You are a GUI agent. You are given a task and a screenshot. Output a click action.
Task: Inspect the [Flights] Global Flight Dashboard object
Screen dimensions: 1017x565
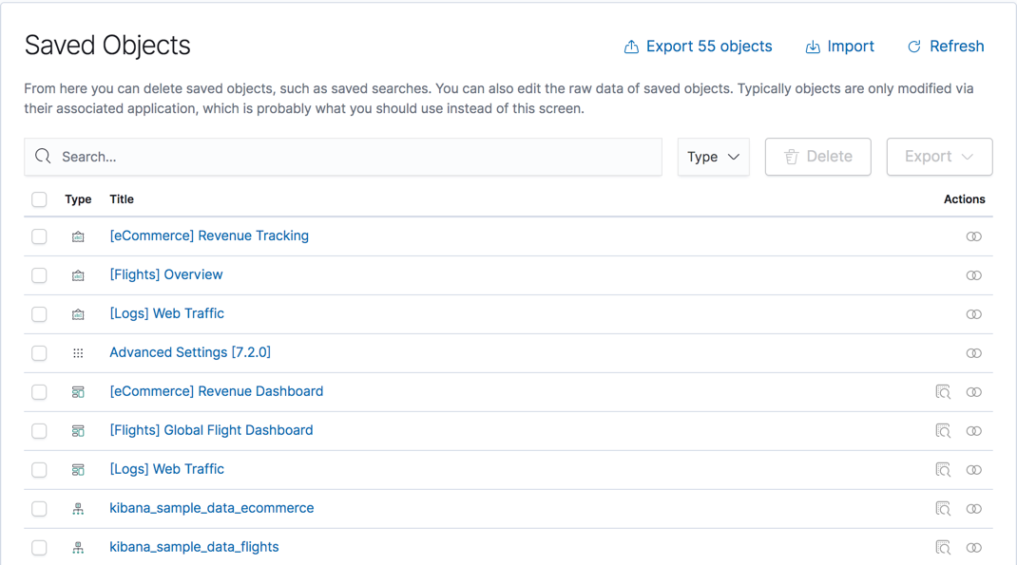click(x=943, y=431)
